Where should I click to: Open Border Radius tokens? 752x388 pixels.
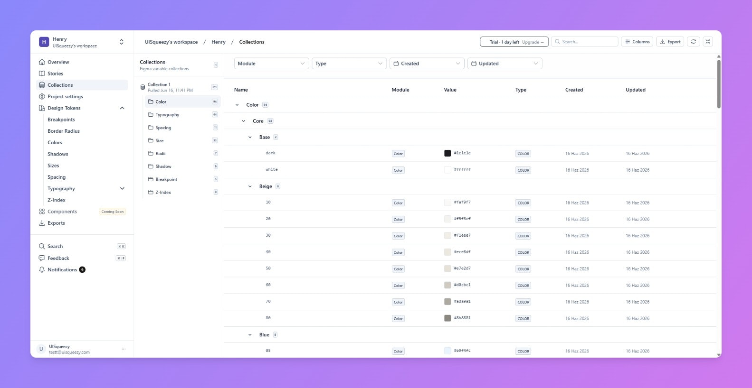pos(64,131)
